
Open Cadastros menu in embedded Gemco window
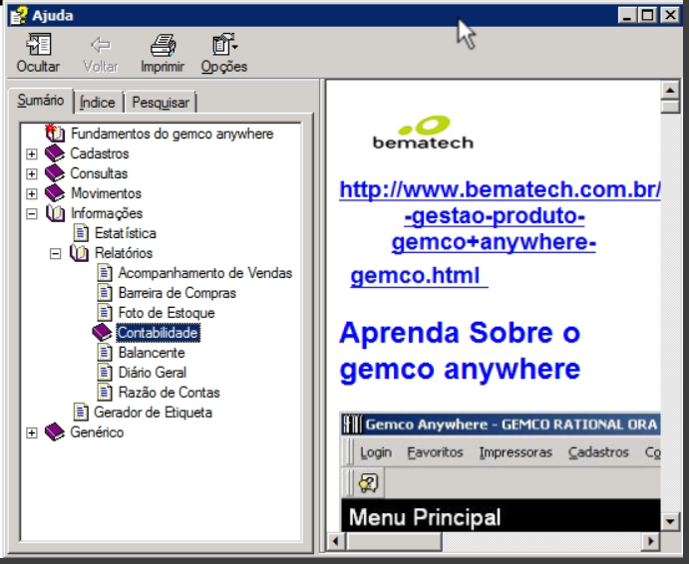pyautogui.click(x=598, y=452)
